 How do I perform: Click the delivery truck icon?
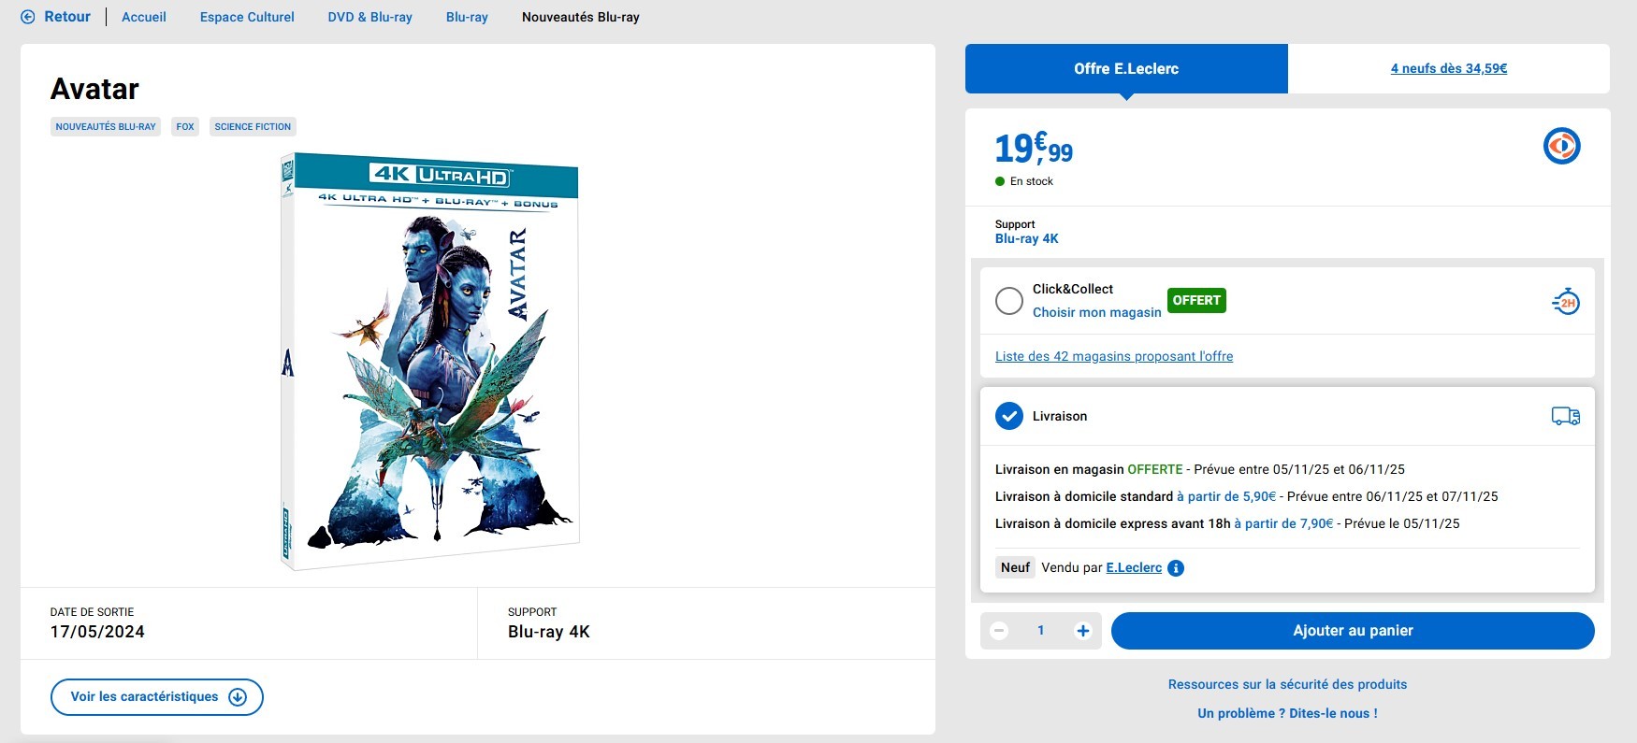[1566, 416]
